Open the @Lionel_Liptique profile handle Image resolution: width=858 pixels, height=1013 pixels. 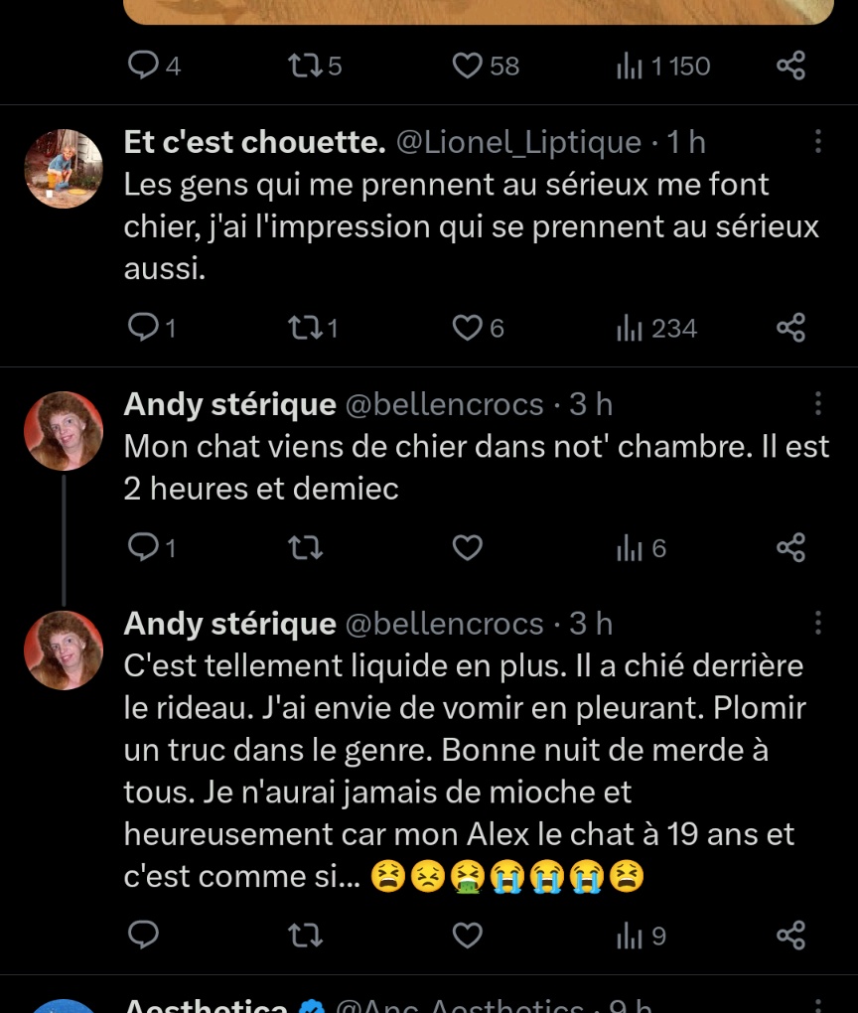point(518,142)
